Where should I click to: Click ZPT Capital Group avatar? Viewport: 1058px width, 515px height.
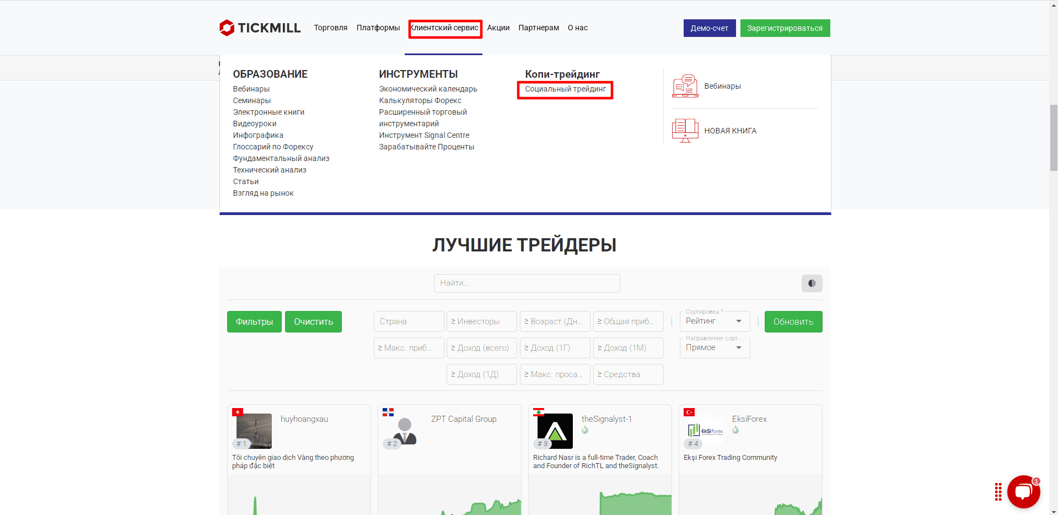point(405,431)
